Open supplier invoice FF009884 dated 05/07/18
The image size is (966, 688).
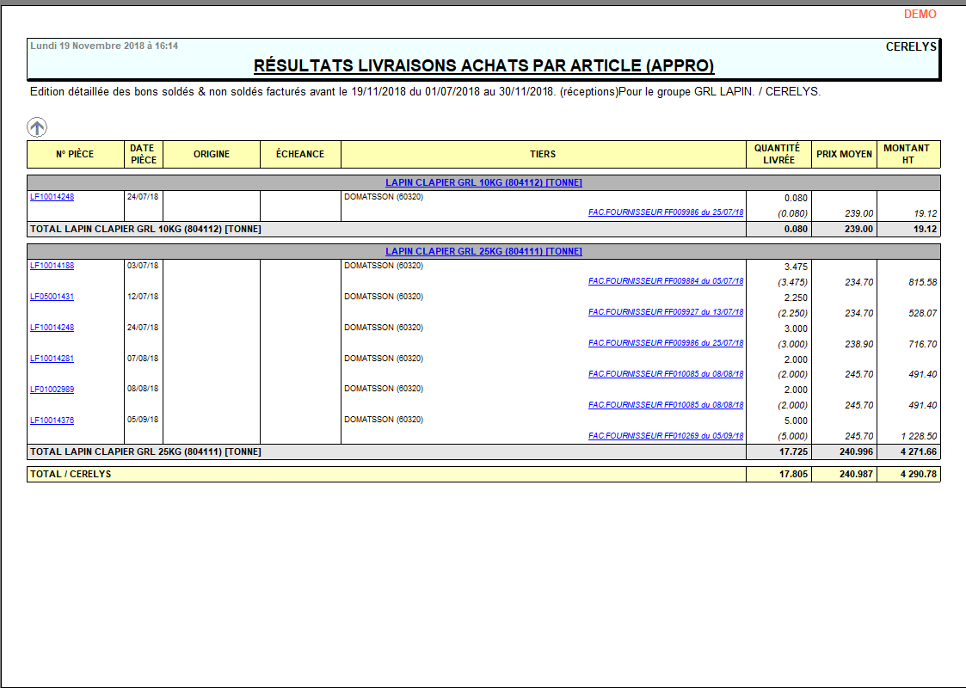coord(666,281)
